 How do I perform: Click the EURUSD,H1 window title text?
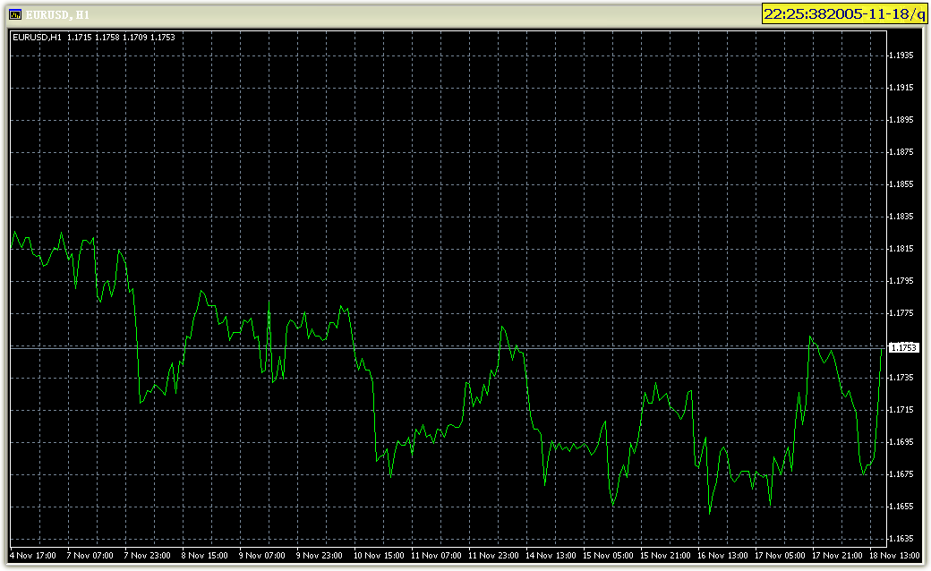point(57,15)
